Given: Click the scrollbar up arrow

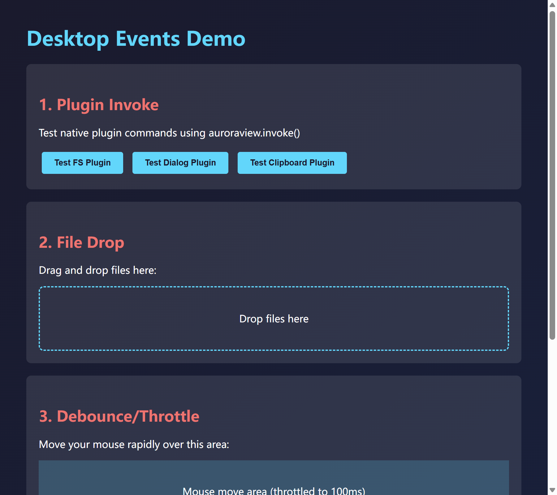Looking at the screenshot, I should tap(552, 5).
